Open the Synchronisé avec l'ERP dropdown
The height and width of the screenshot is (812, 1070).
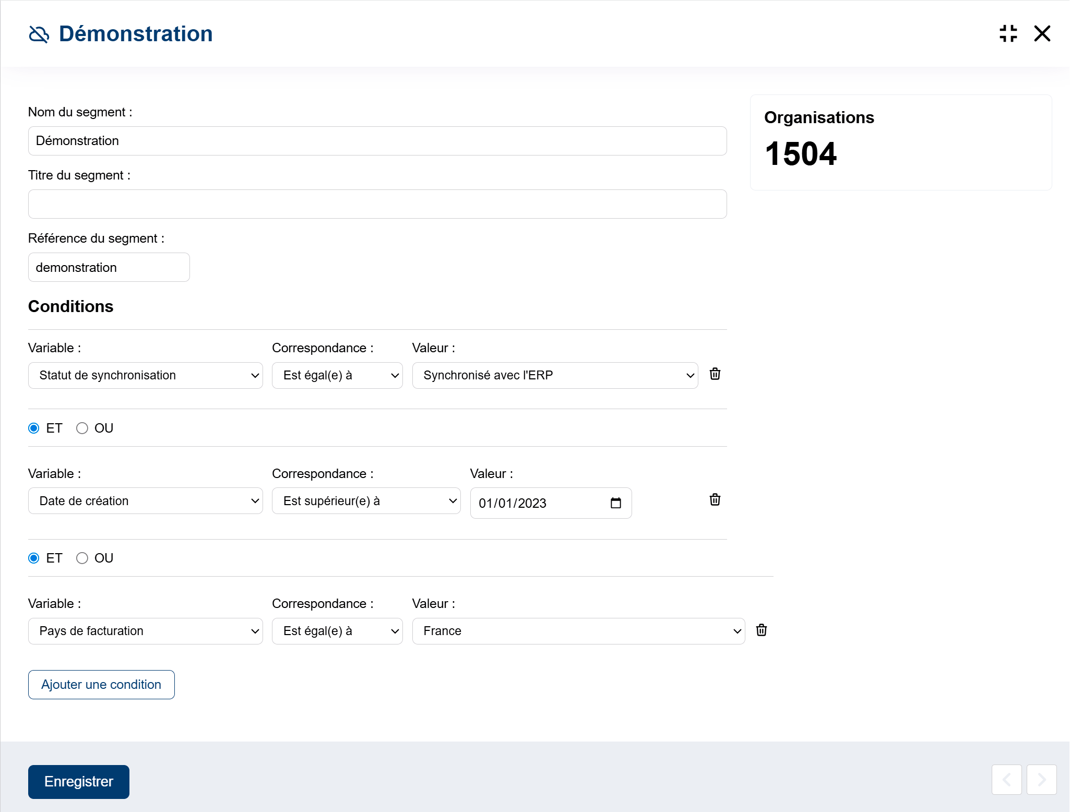click(x=555, y=375)
